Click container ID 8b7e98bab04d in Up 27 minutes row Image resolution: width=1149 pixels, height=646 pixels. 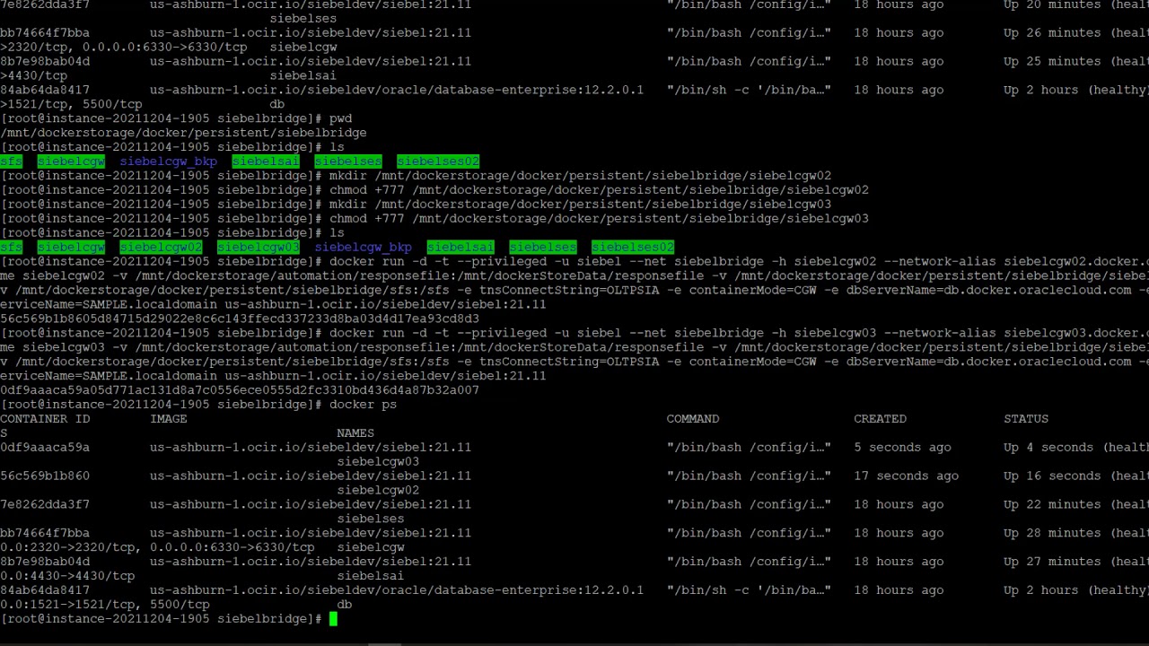pos(45,562)
